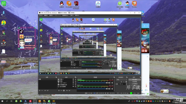This screenshot has height=104, width=186.
Task: Open the 场景集合(S) menu in OBS
Action: [x=65, y=15]
